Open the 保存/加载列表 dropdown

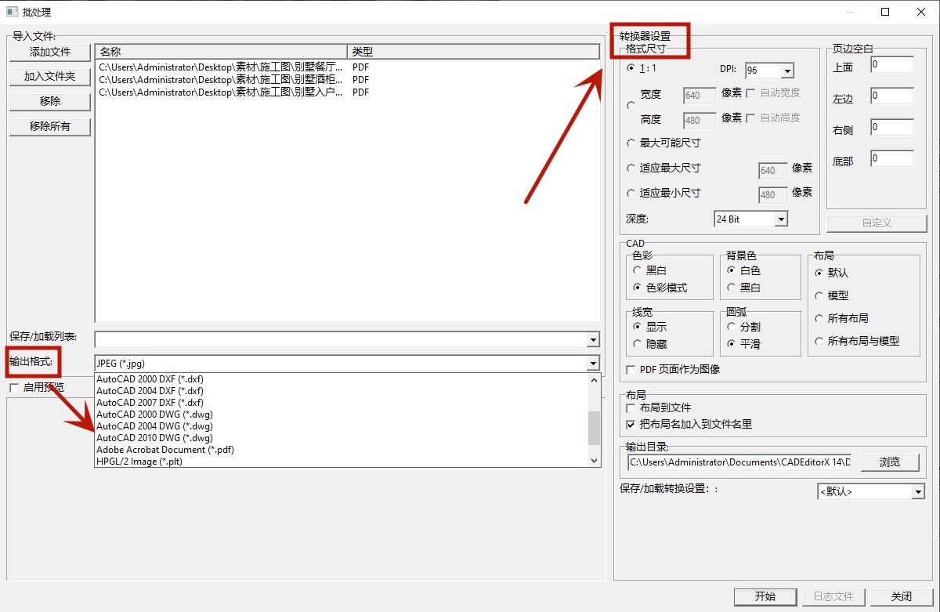592,340
